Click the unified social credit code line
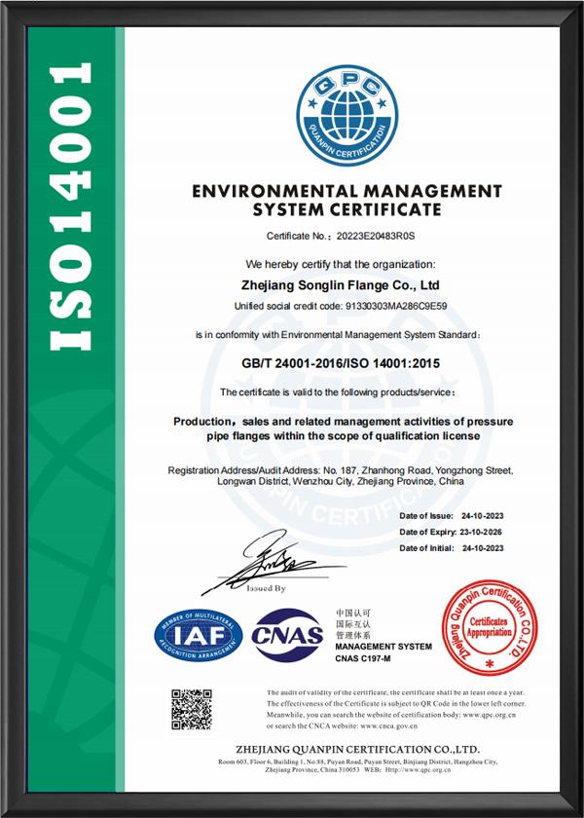Image resolution: width=584 pixels, height=818 pixels. tap(347, 307)
